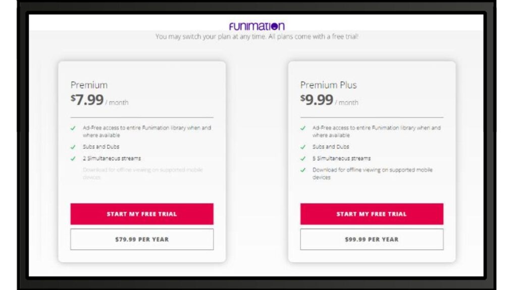Click the Premium plan title
The height and width of the screenshot is (290, 517).
coord(88,85)
